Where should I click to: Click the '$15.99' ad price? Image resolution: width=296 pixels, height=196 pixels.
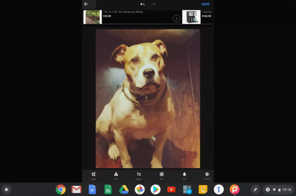107,16
